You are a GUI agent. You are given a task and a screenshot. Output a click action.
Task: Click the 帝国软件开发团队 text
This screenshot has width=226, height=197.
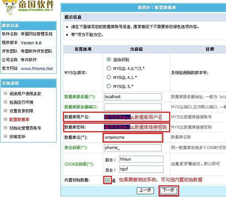tap(36, 51)
